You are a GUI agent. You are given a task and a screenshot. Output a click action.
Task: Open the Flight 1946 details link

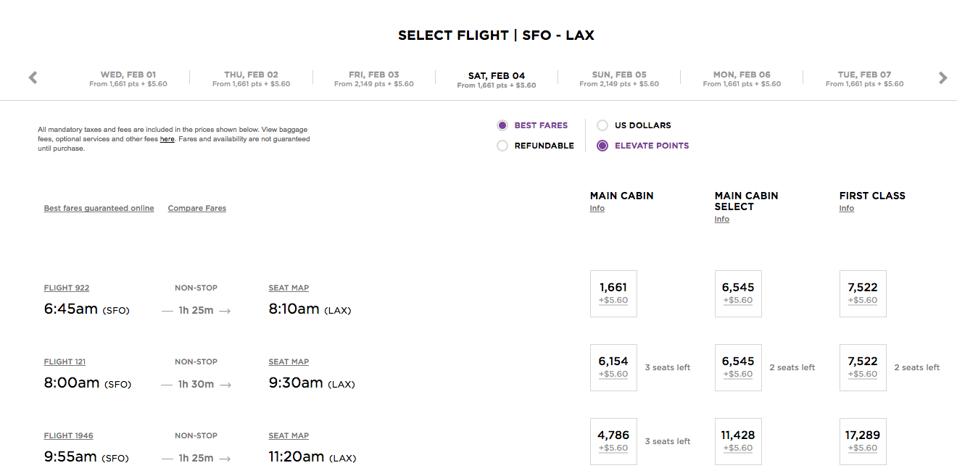[x=68, y=436]
